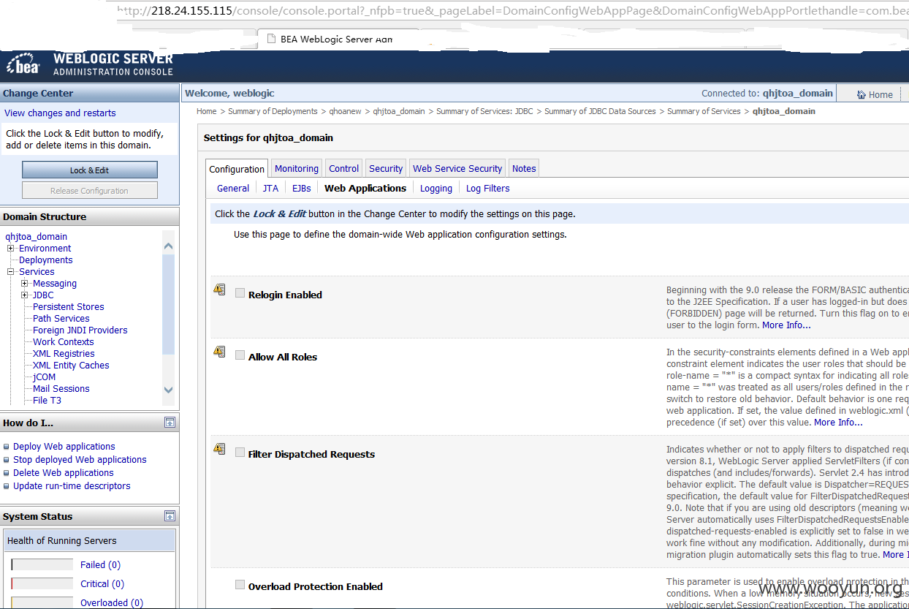909x609 pixels.
Task: Open Persistent Stores tree item
Action: [69, 306]
